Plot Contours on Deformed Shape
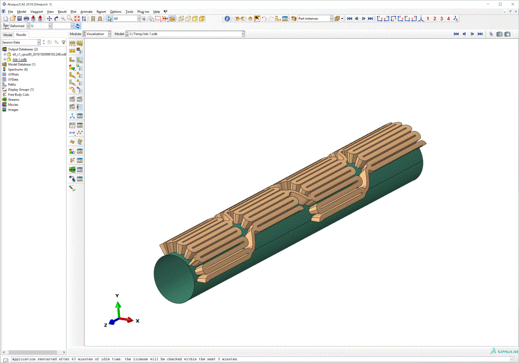This screenshot has width=519, height=363. (72, 67)
